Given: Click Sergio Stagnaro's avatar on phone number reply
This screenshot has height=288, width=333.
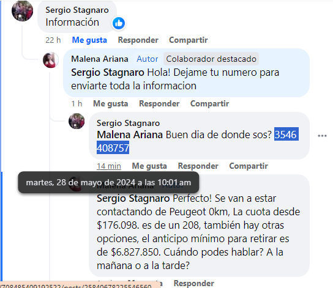Looking at the screenshot, I should 77,121.
